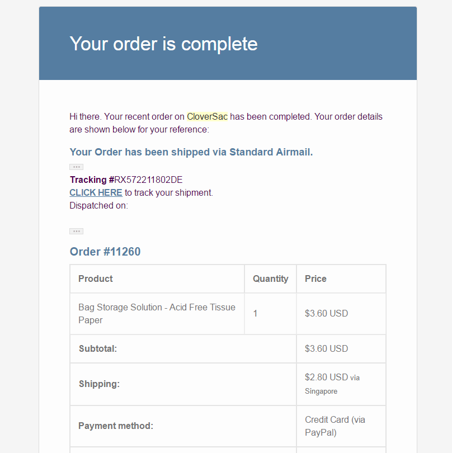Screen dimensions: 452x453
Task: Click the product price in the Bag Storage row
Action: pyautogui.click(x=326, y=314)
